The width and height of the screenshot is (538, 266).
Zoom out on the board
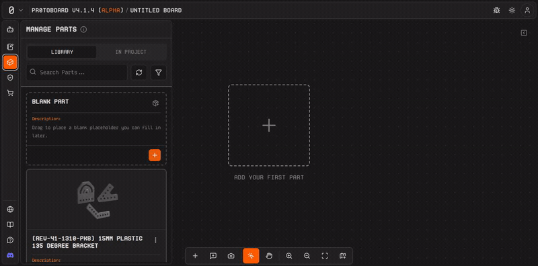point(307,256)
